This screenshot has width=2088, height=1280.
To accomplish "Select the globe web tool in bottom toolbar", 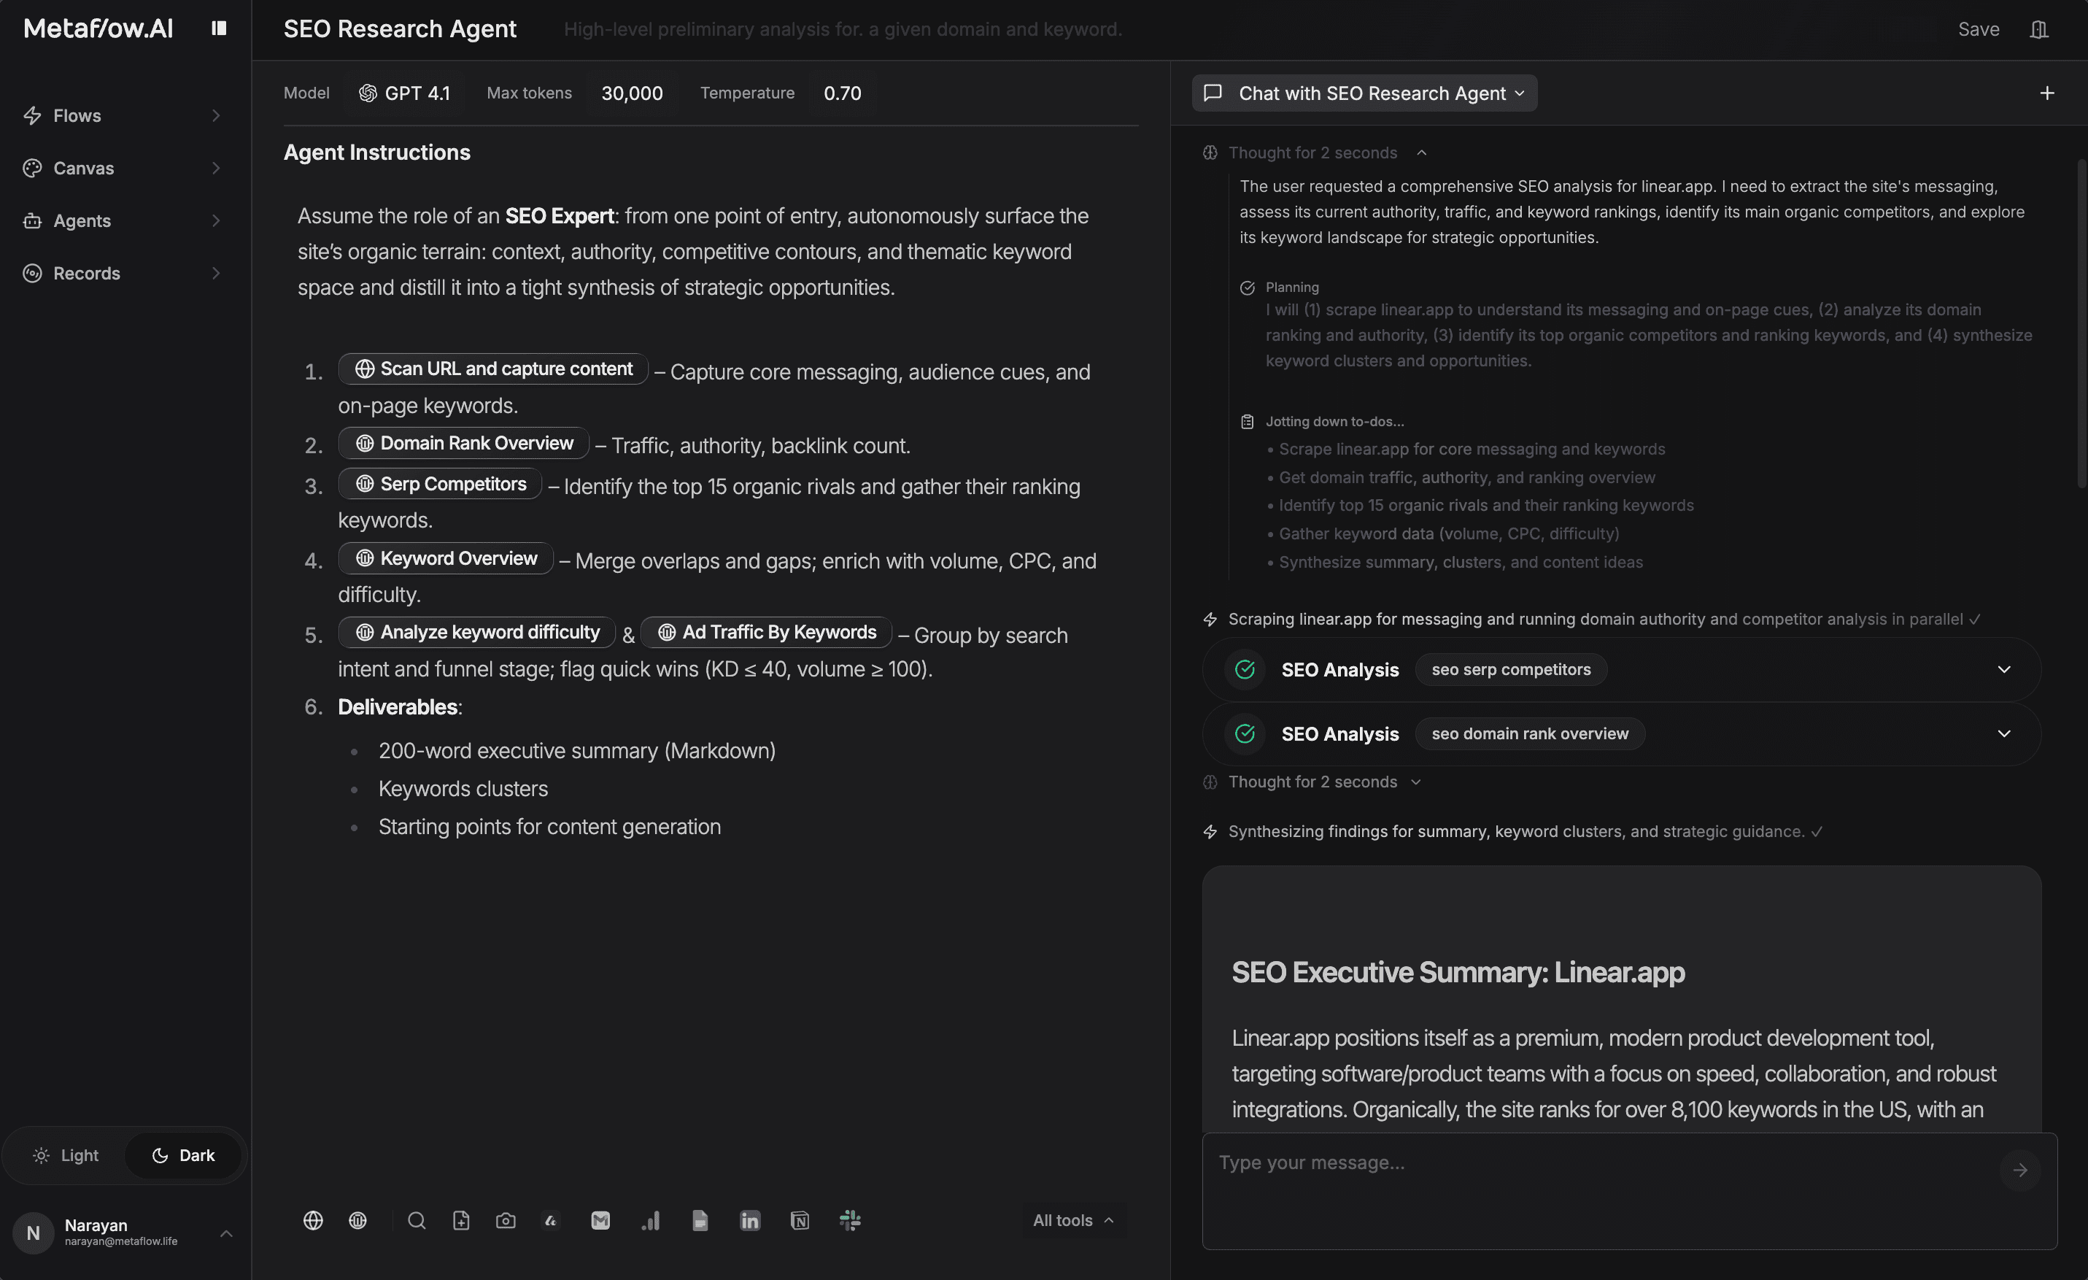I will click(x=313, y=1220).
